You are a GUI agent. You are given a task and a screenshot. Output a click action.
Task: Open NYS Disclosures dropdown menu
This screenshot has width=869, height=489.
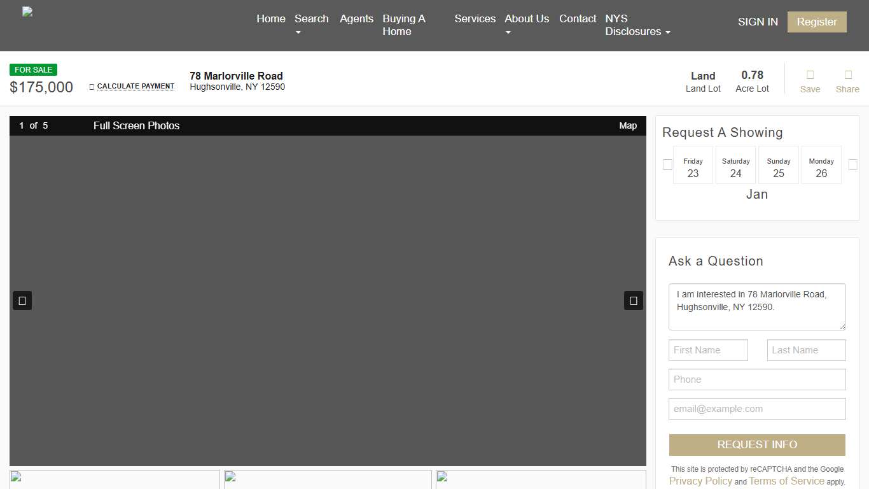637,25
